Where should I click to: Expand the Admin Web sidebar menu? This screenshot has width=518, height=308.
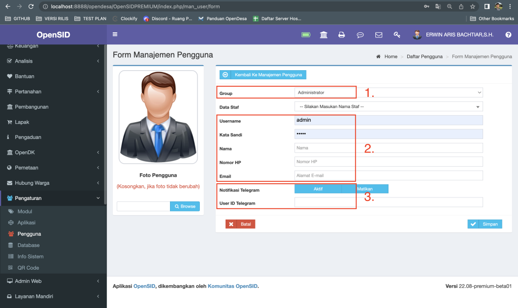pyautogui.click(x=53, y=281)
